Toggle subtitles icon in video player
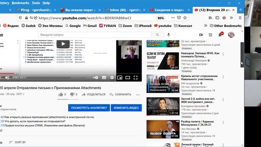This screenshot has width=261, height=147. (x=104, y=78)
